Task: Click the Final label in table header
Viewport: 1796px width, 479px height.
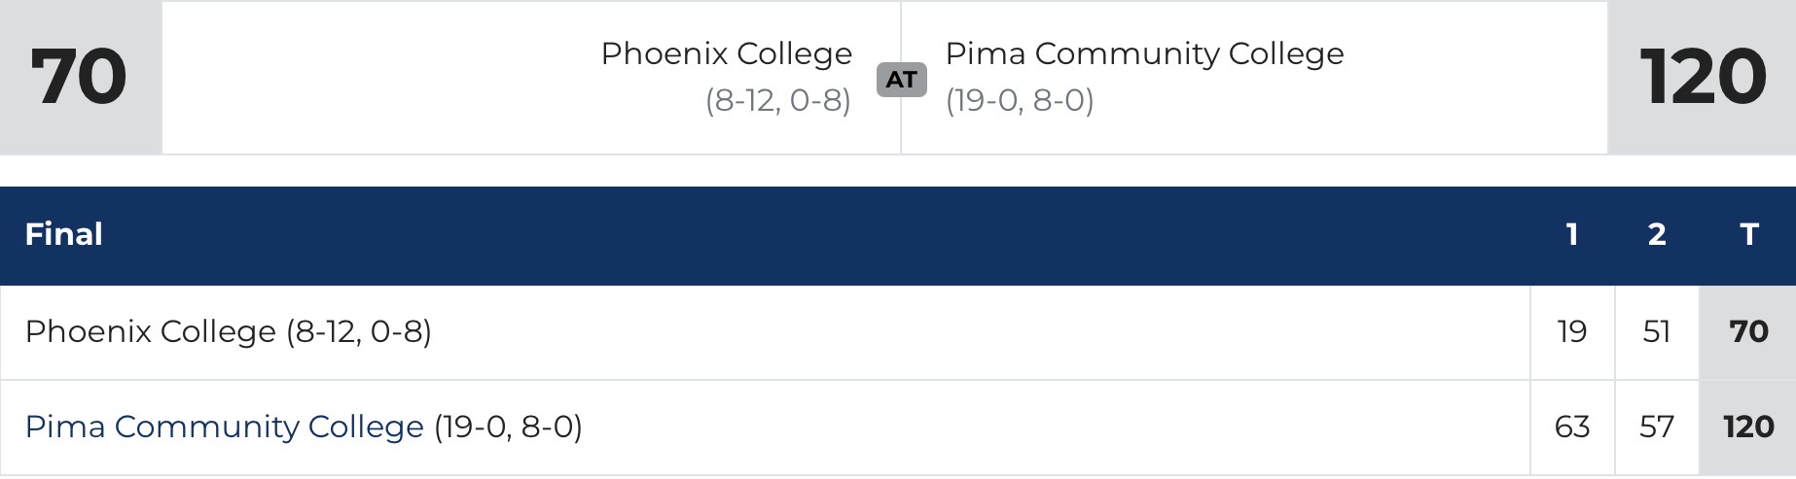Action: (63, 234)
